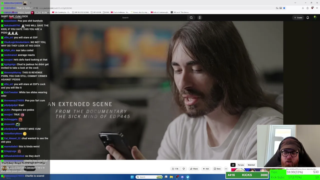The image size is (320, 180).
Task: Open the browser extensions icon
Action: (307, 8)
